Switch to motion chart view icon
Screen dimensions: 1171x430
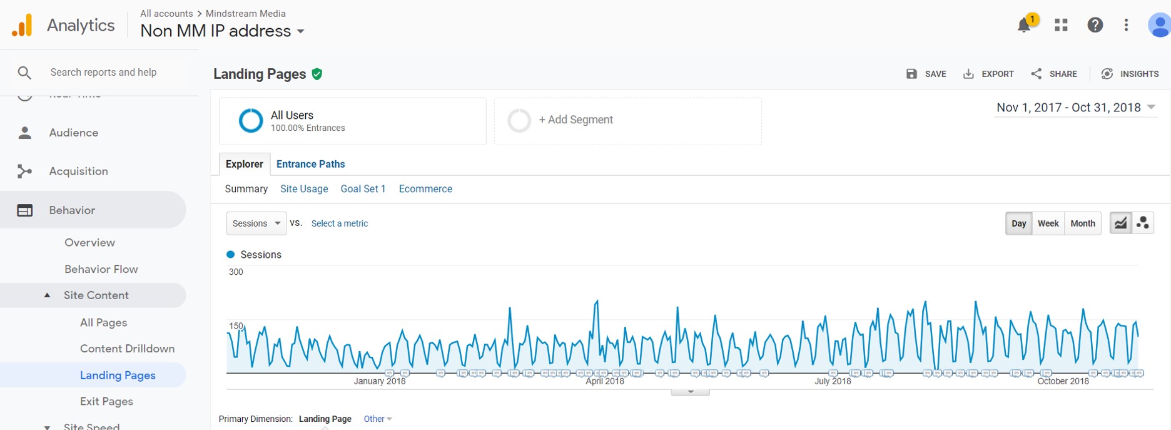click(x=1143, y=223)
